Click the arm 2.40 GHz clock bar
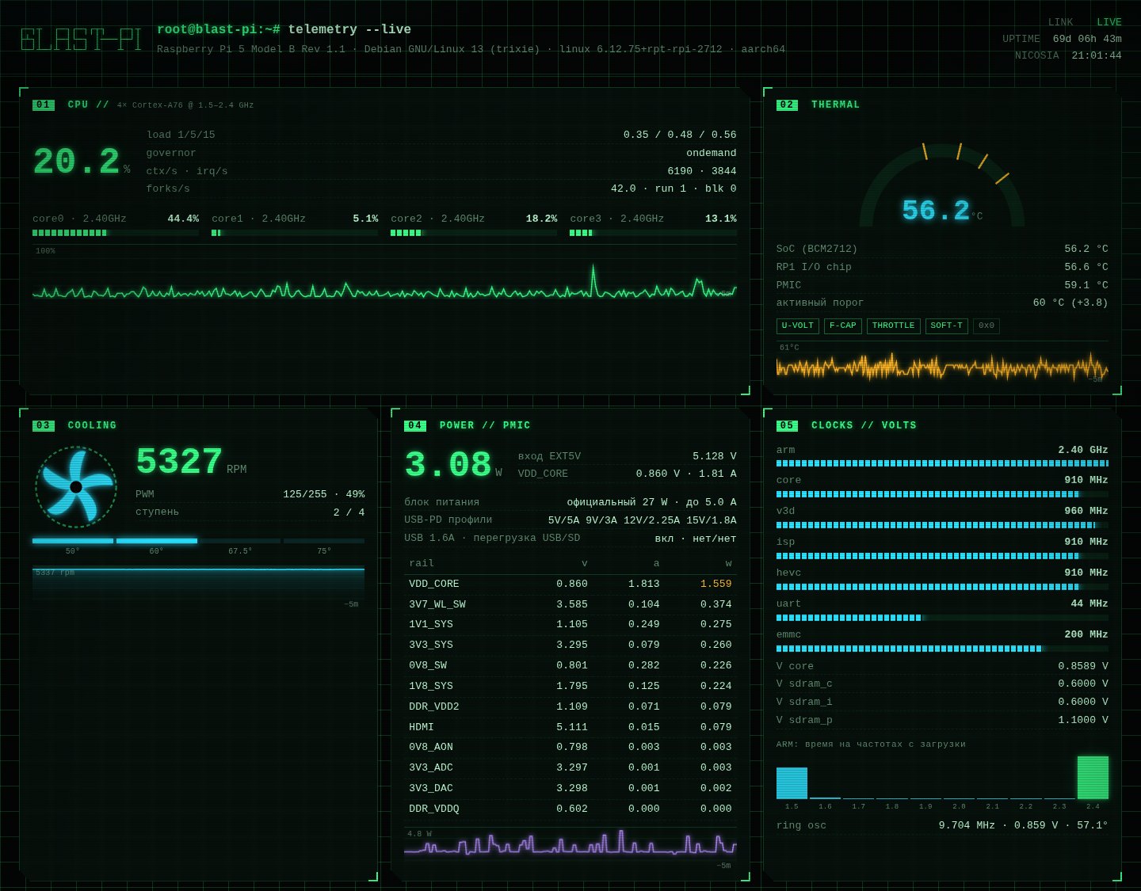Image resolution: width=1141 pixels, height=891 pixels. coord(942,463)
